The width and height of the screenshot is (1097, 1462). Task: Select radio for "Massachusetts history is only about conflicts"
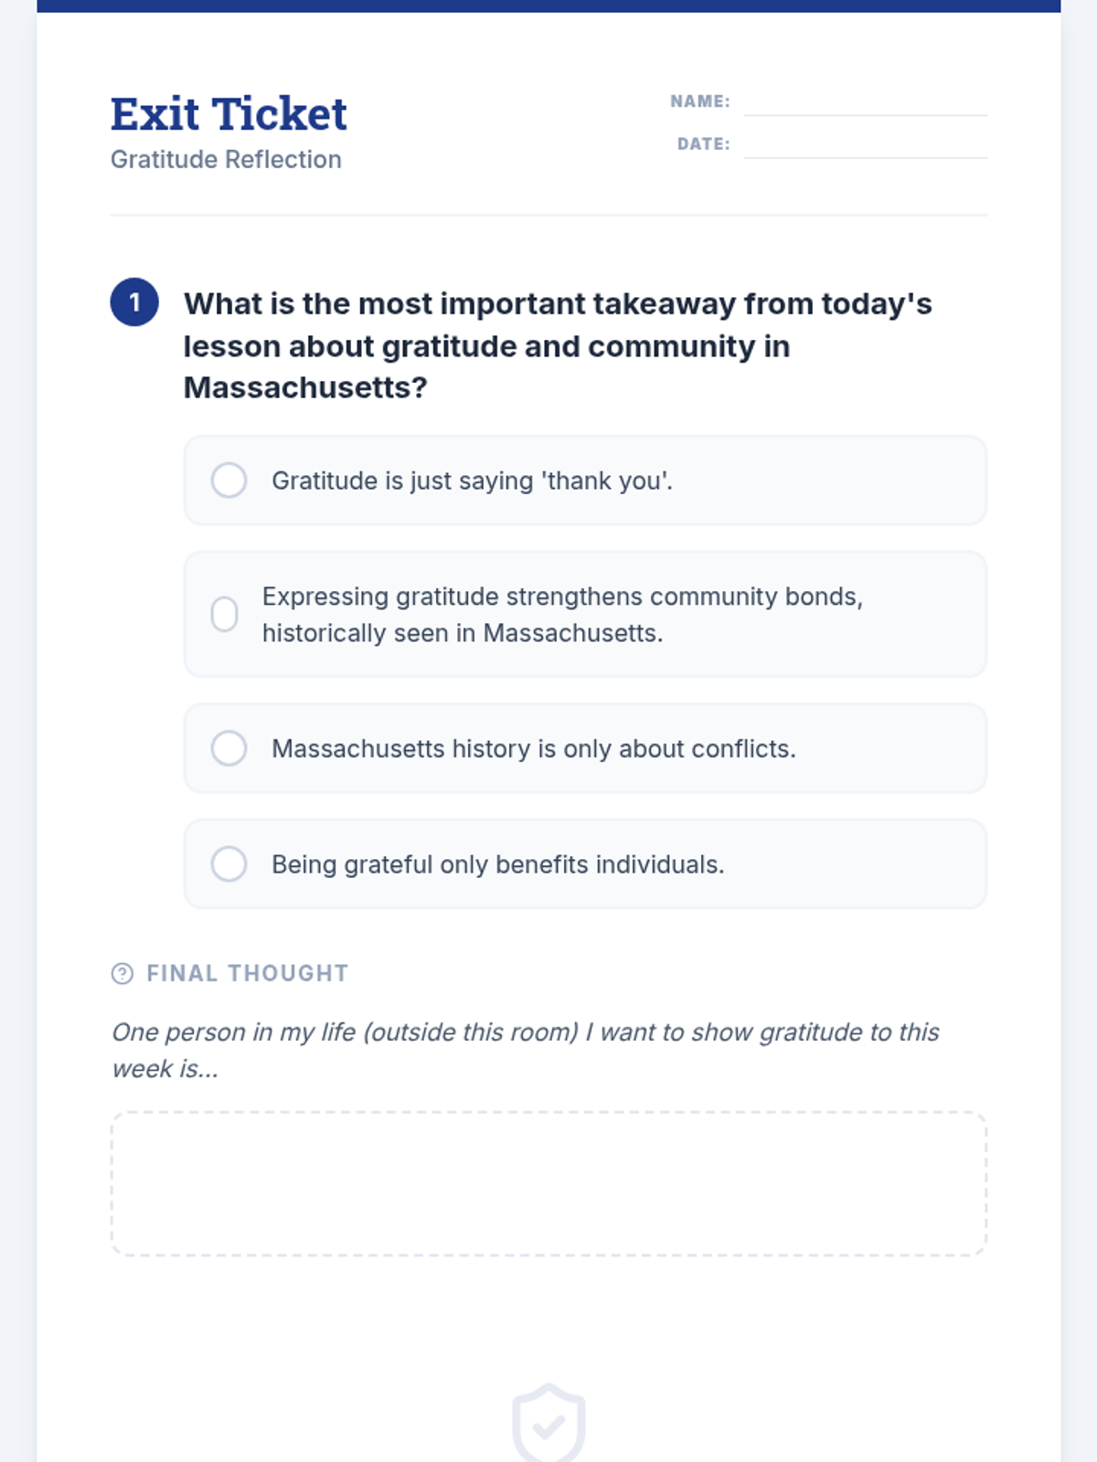pyautogui.click(x=229, y=748)
